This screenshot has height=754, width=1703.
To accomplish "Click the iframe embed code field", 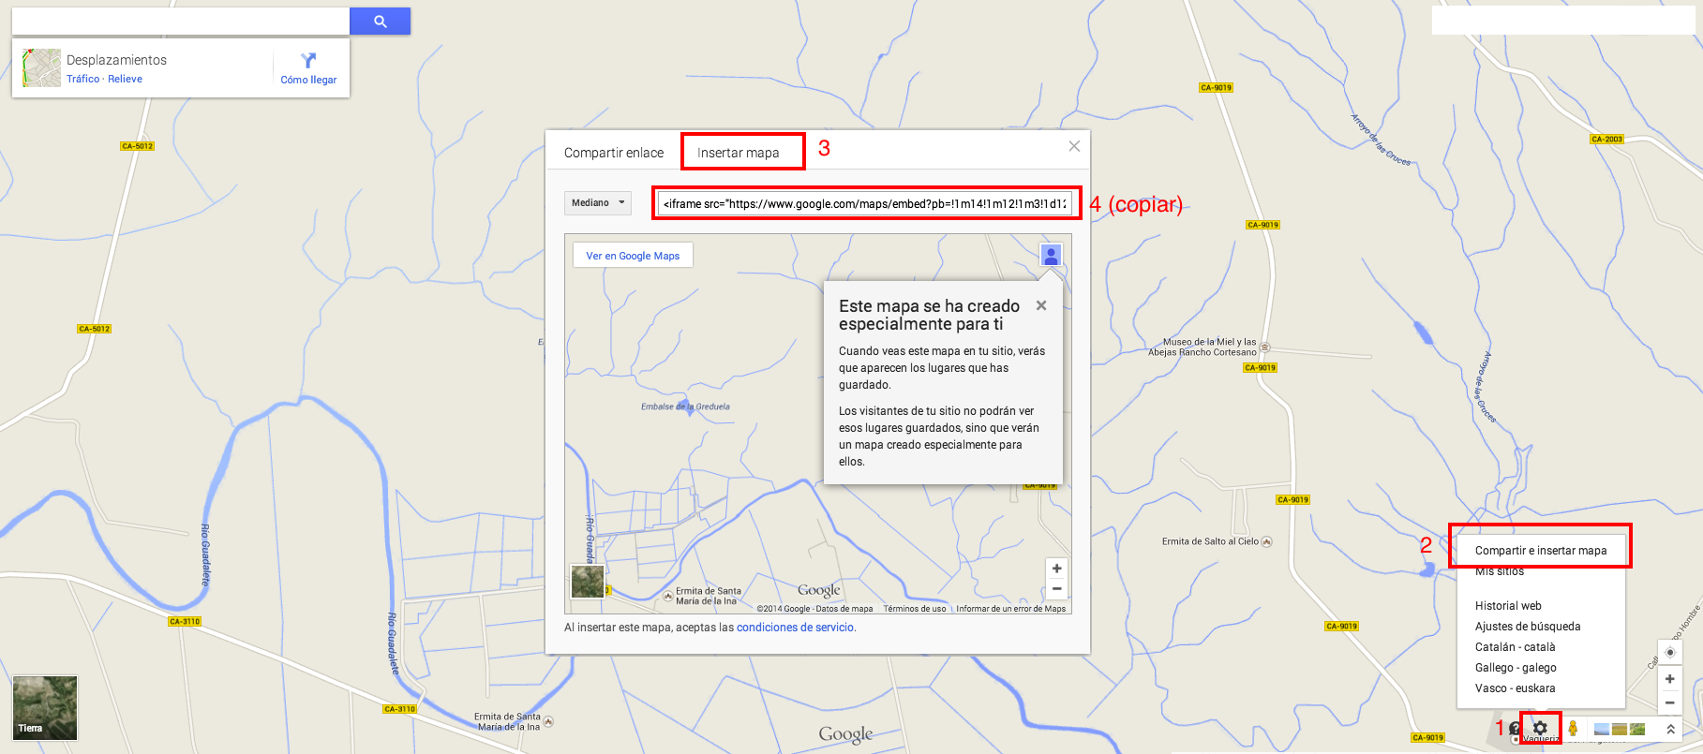I will (x=864, y=203).
